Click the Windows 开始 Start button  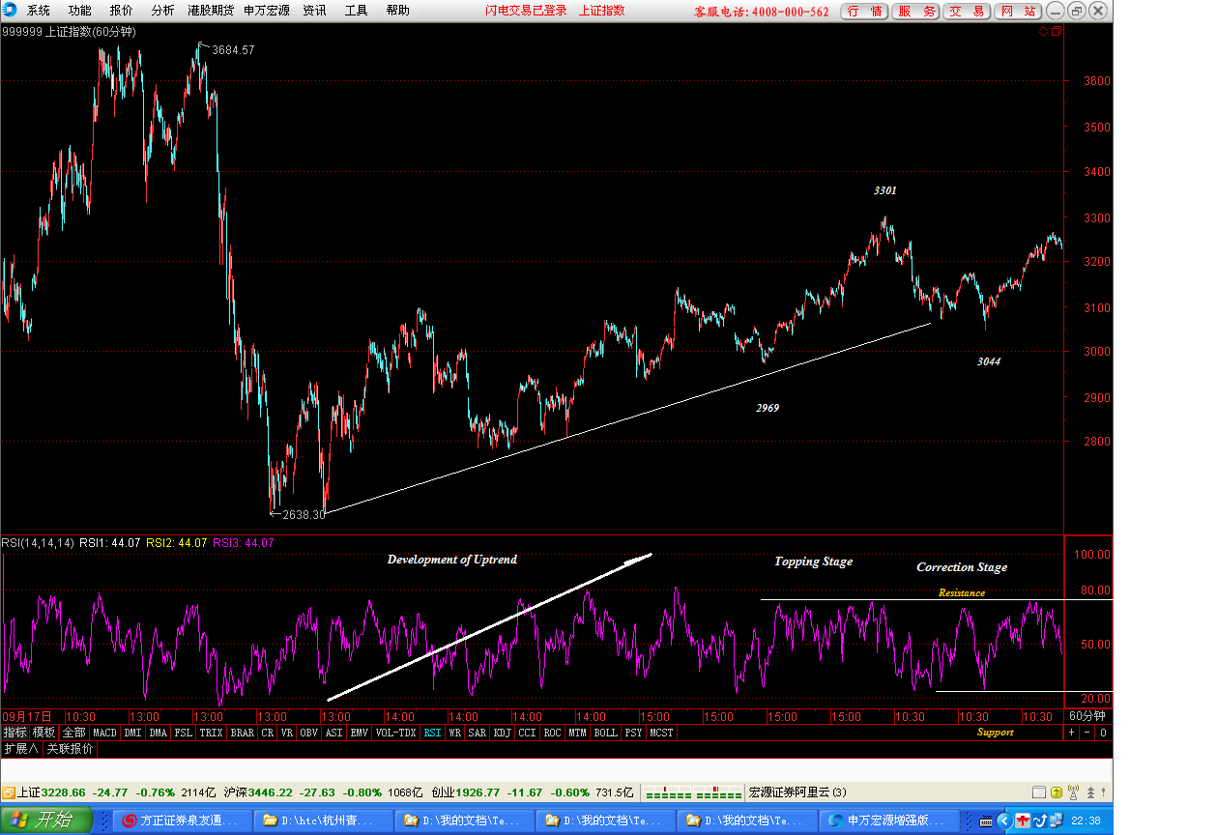pyautogui.click(x=46, y=821)
